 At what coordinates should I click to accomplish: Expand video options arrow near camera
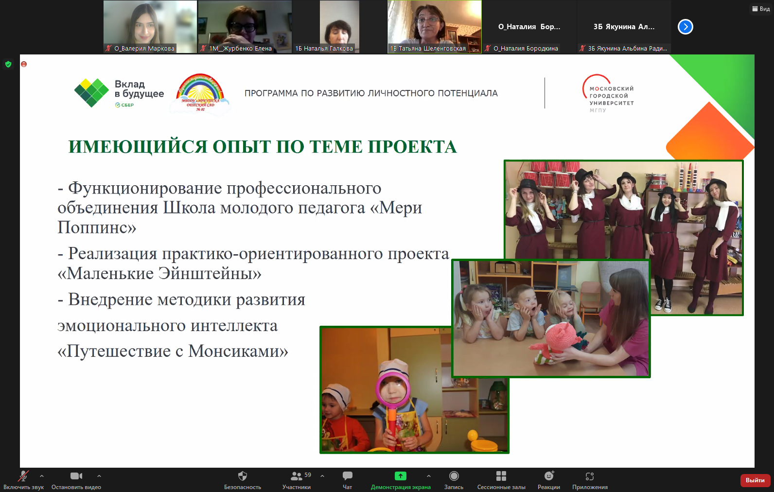click(x=99, y=476)
